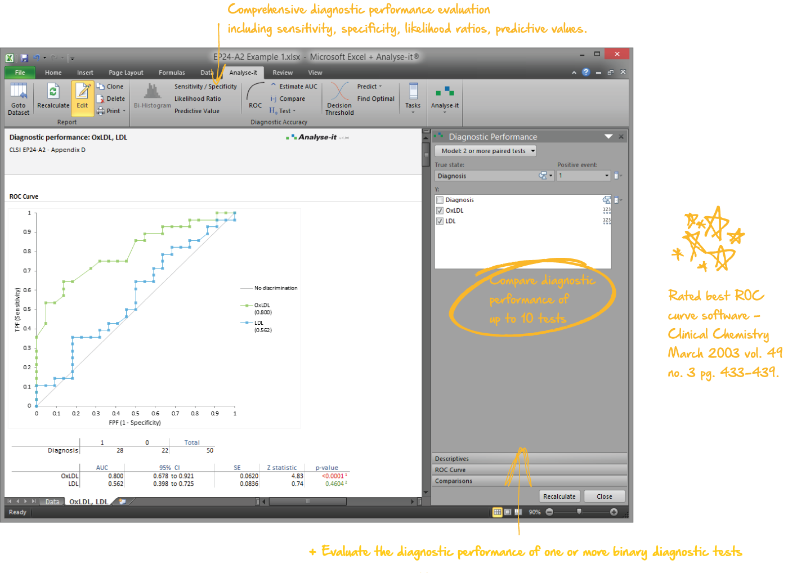The image size is (788, 573).
Task: Click Sensitivity / Specificity
Action: (205, 87)
